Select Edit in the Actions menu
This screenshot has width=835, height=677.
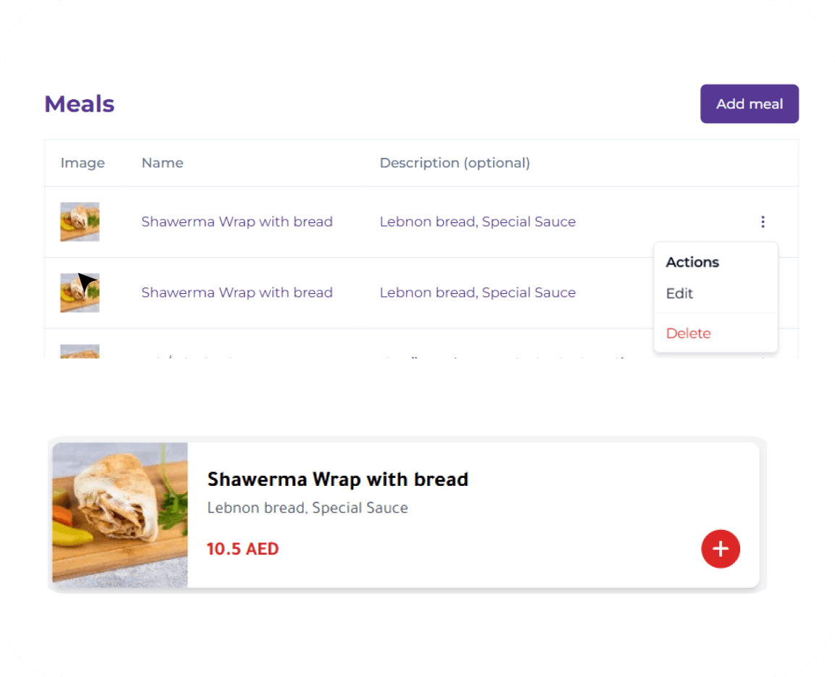(x=679, y=293)
